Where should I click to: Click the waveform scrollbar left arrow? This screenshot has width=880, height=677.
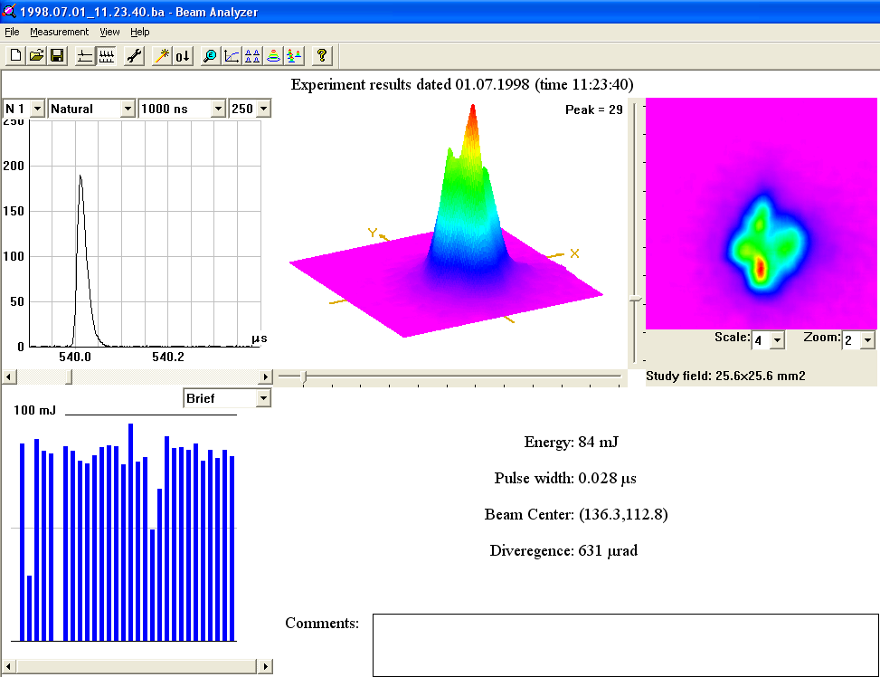pyautogui.click(x=9, y=377)
